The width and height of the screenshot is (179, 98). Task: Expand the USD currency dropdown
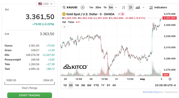(46, 4)
